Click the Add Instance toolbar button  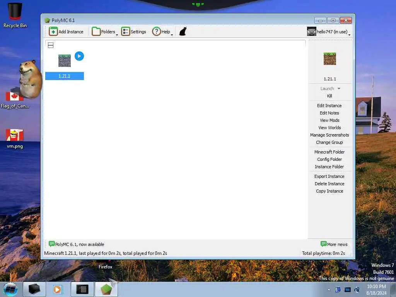66,32
